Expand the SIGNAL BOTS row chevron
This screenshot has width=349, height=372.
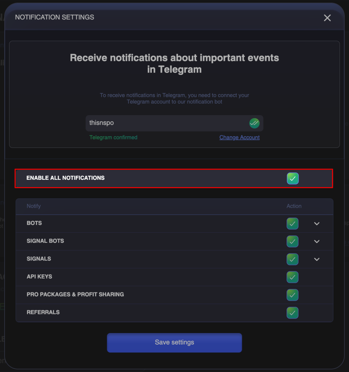(x=317, y=242)
